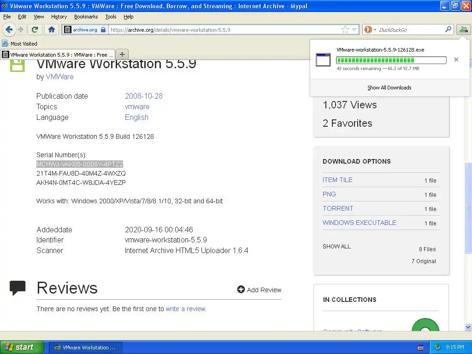
Task: Open the VMWare author link
Action: [59, 77]
